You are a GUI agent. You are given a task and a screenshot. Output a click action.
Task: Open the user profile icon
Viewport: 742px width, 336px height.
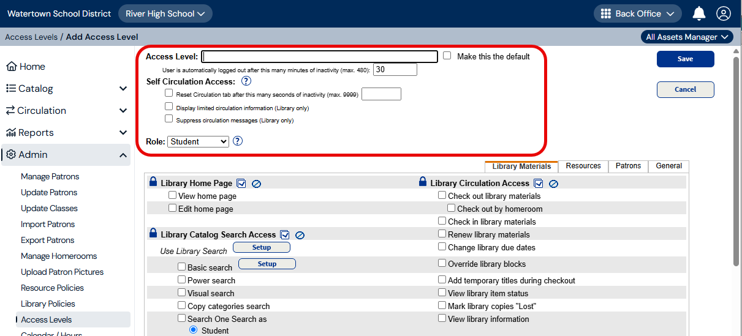[x=724, y=13]
